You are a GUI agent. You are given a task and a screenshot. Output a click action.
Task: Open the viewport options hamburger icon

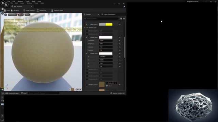click(x=5, y=15)
